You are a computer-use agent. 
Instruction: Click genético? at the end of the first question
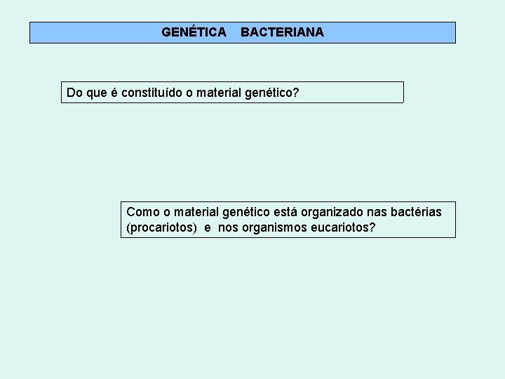pyautogui.click(x=272, y=92)
